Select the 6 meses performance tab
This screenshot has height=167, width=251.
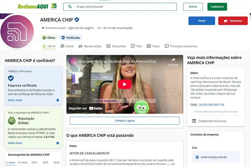(11, 162)
